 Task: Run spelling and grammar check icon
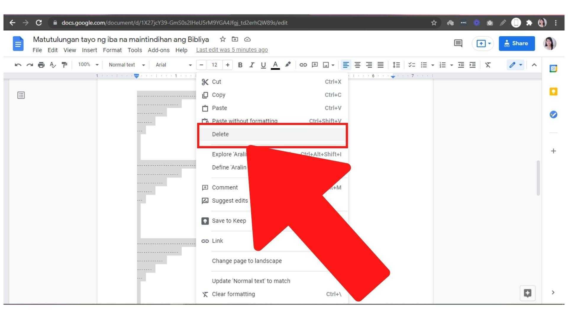(53, 65)
